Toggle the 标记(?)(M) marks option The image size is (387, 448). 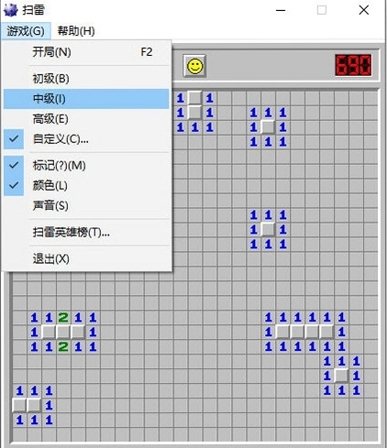click(86, 166)
